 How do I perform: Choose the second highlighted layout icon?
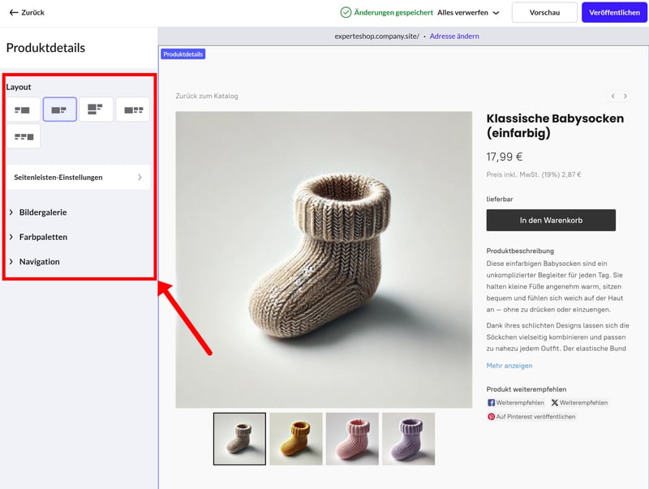pyautogui.click(x=59, y=109)
